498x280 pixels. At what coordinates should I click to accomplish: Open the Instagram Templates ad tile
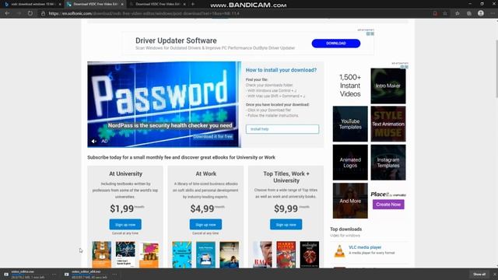(388, 163)
